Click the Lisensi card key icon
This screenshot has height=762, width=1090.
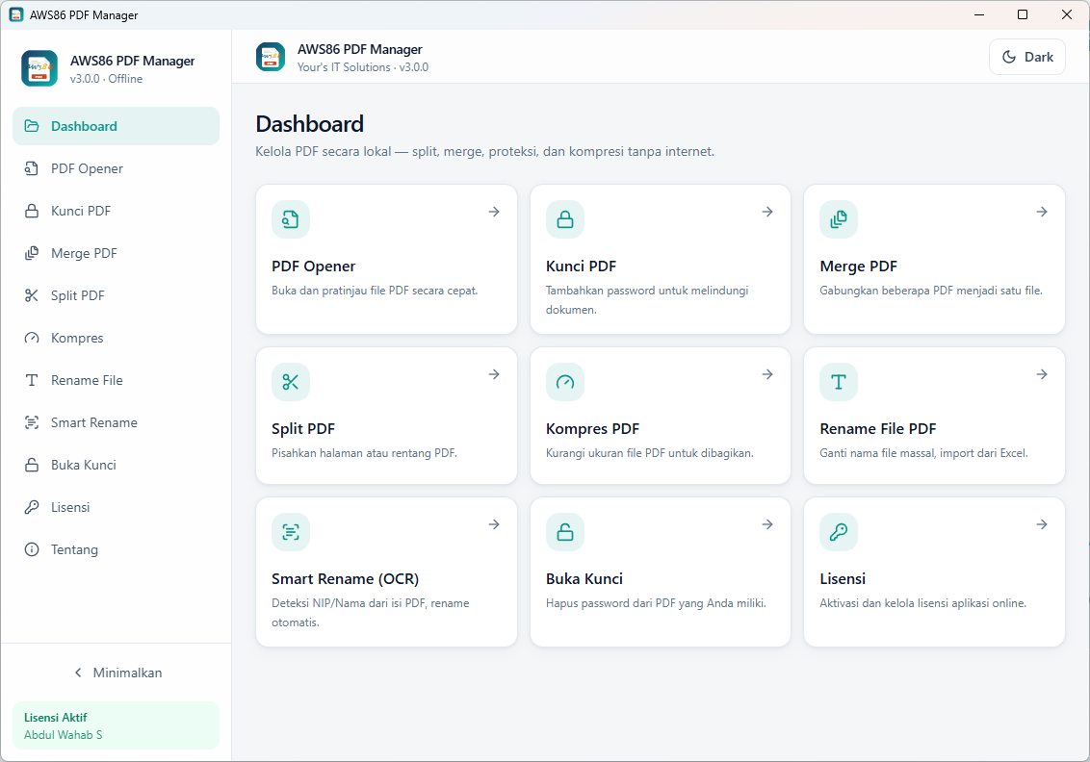pyautogui.click(x=839, y=532)
